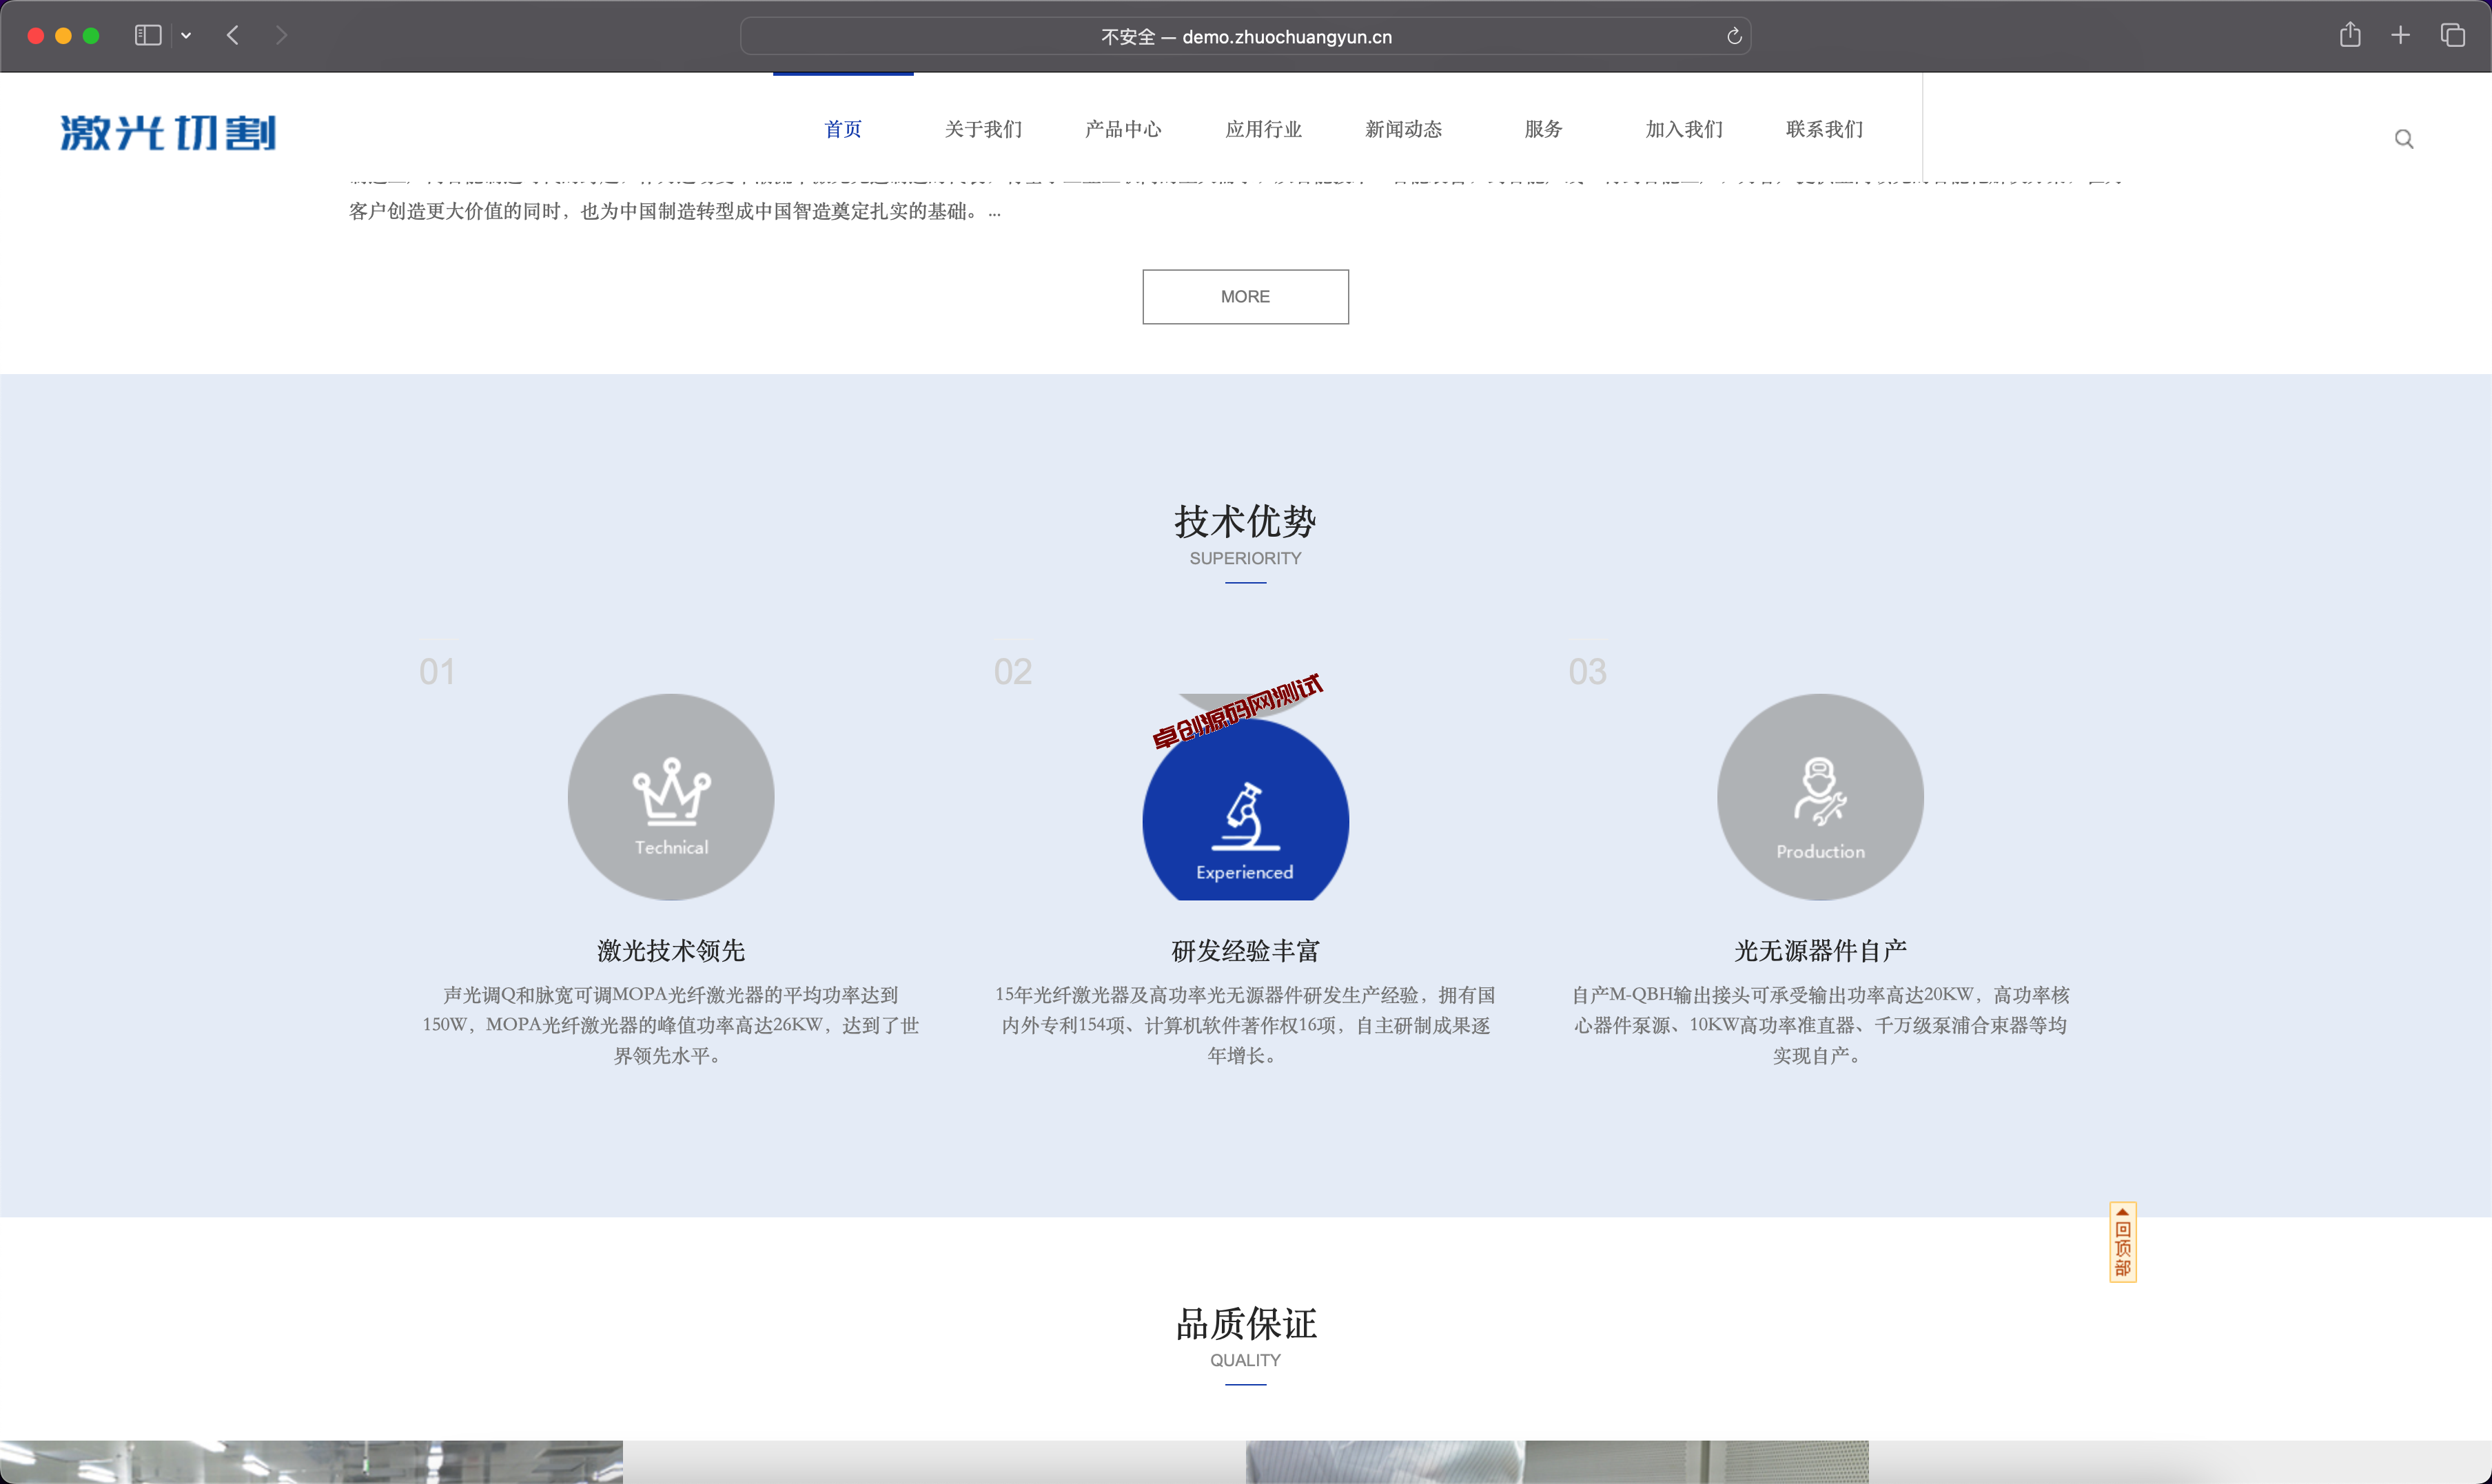Open 产品中心 navigation item
This screenshot has height=1484, width=2492.
click(1123, 129)
